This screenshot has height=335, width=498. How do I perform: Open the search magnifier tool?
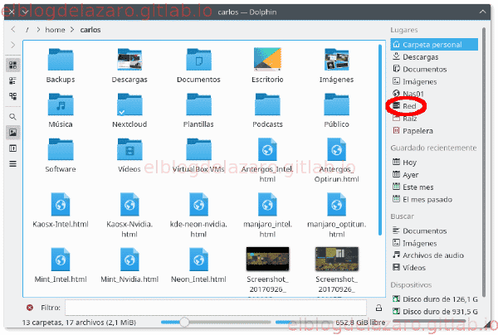coord(13,117)
